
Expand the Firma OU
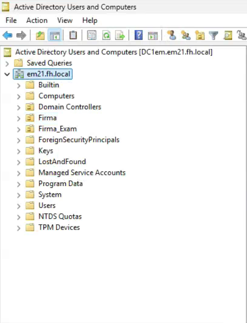pyautogui.click(x=19, y=118)
